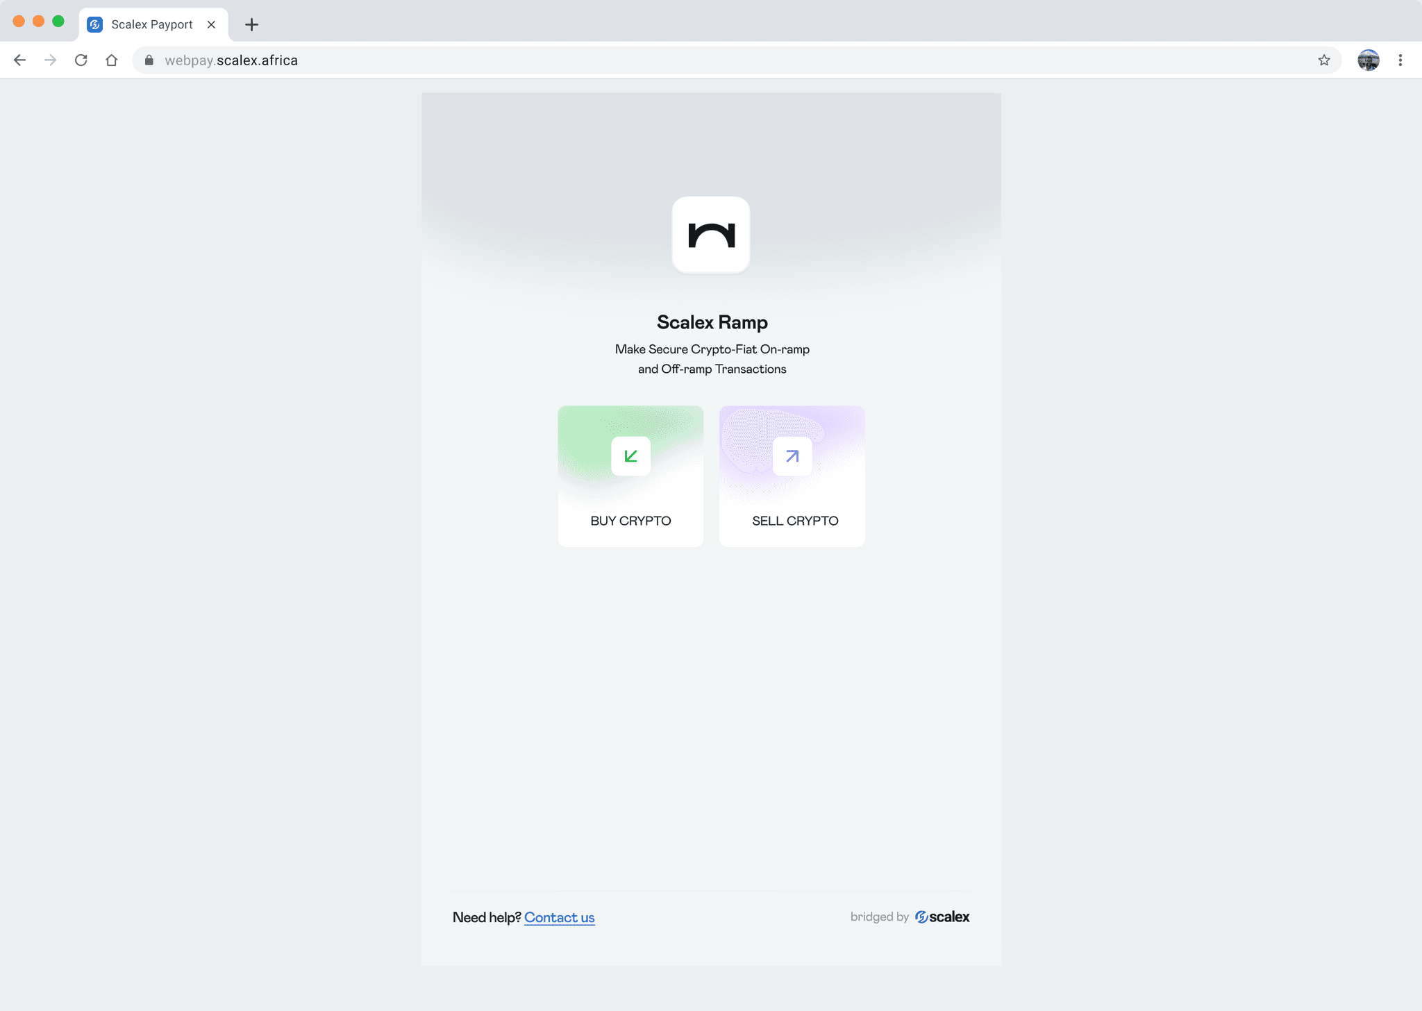
Task: Open the browser profile avatar
Action: [1368, 60]
